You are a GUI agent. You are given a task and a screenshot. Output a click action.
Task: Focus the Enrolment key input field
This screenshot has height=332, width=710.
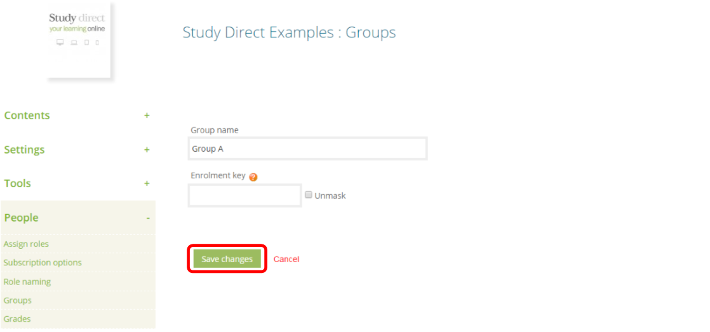(245, 196)
